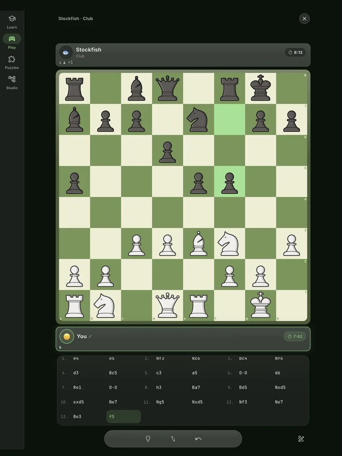Open the Puzzles section

tap(12, 63)
